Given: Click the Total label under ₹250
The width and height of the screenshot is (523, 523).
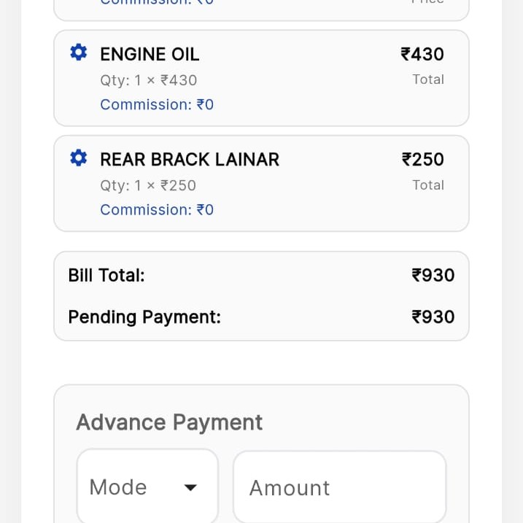Looking at the screenshot, I should pyautogui.click(x=428, y=185).
